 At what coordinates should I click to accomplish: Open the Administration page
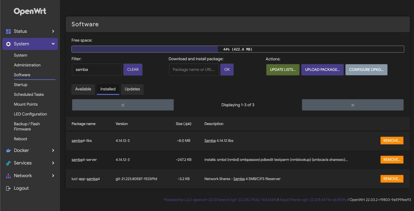pos(27,65)
